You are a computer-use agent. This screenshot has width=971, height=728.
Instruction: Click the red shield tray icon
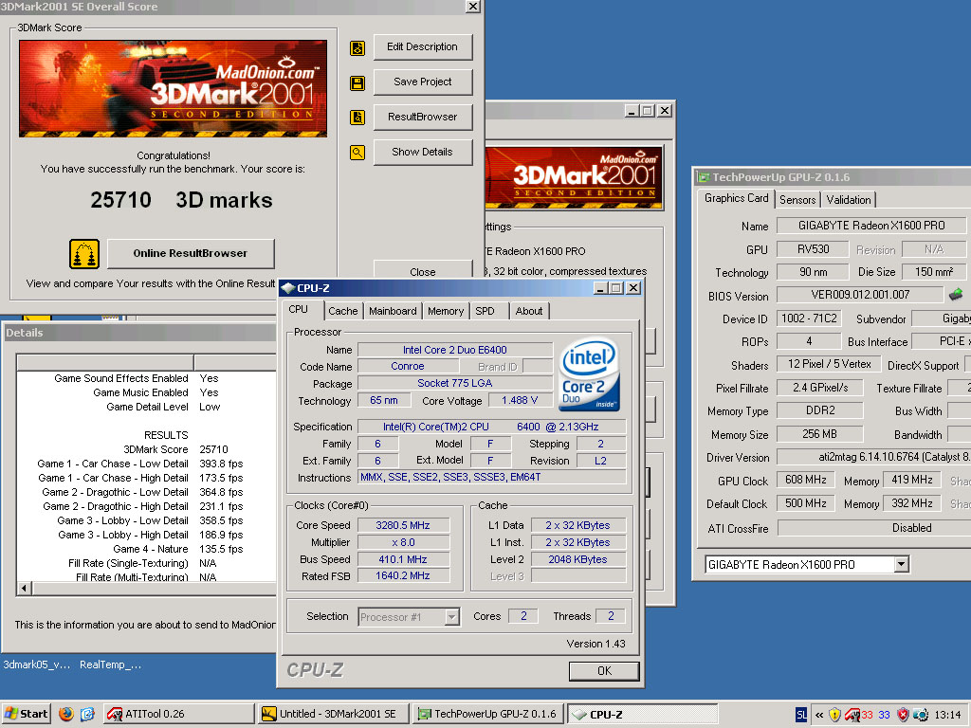[x=903, y=715]
